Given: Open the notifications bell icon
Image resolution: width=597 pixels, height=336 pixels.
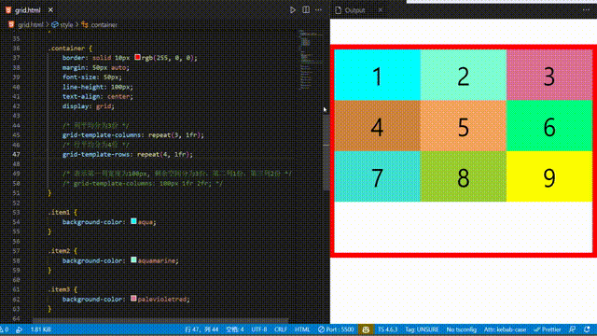Looking at the screenshot, I should click(587, 329).
